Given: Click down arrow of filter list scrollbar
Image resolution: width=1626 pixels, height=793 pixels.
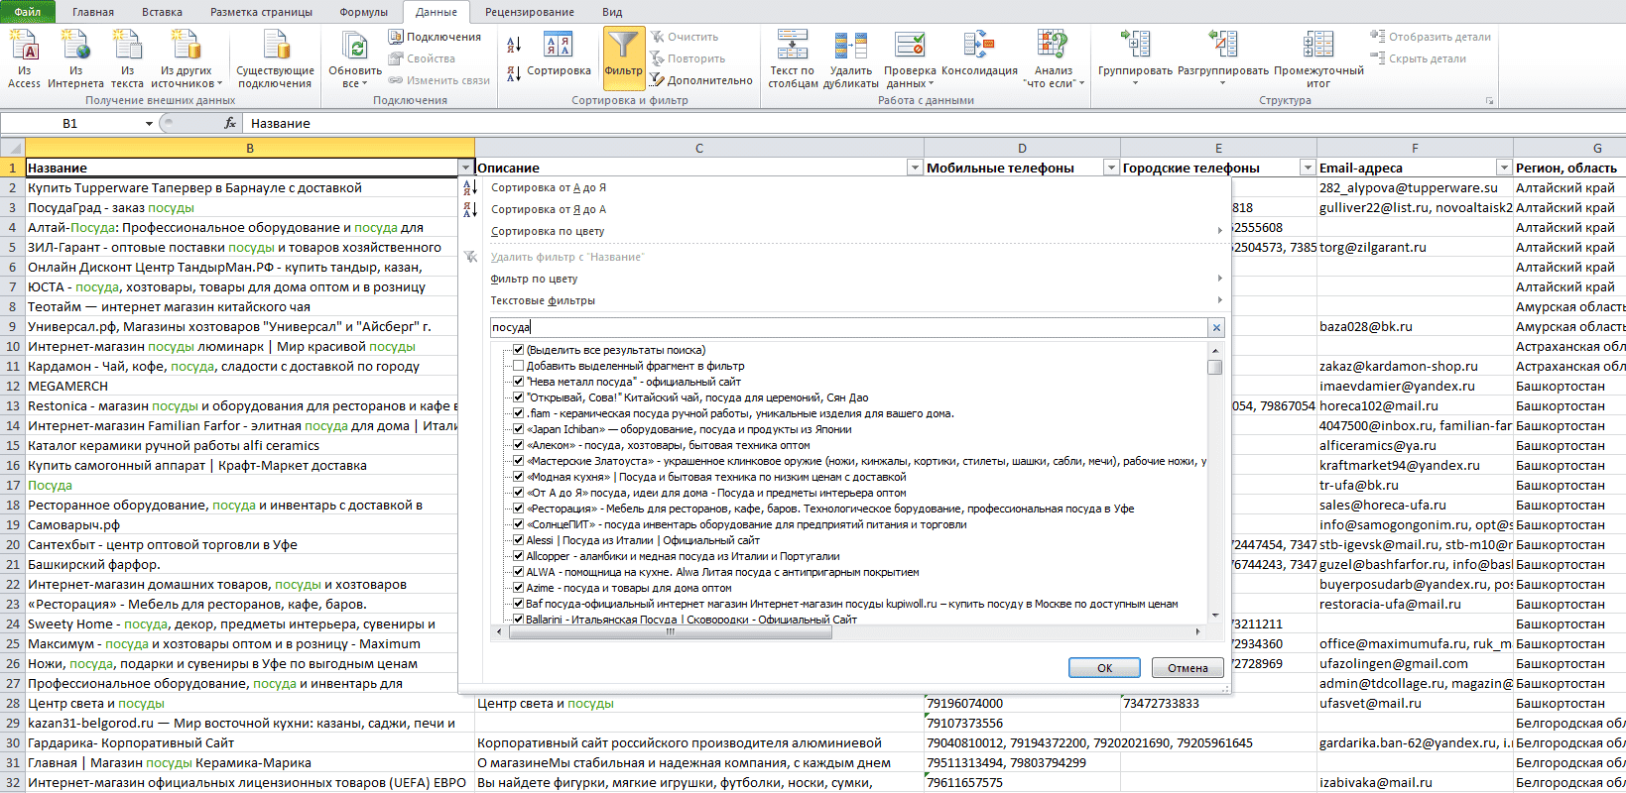Looking at the screenshot, I should pos(1214,617).
